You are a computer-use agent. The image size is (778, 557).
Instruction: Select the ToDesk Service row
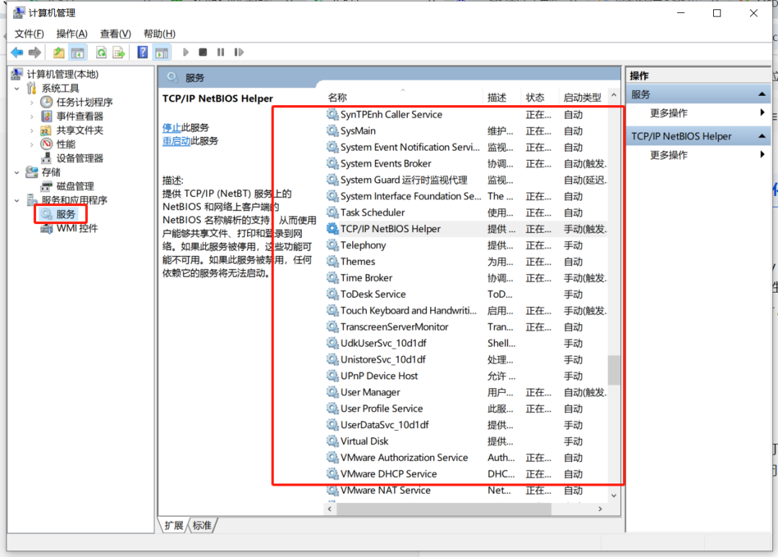[372, 294]
